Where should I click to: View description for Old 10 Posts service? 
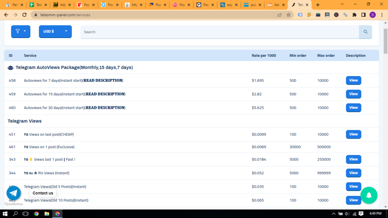353,200
